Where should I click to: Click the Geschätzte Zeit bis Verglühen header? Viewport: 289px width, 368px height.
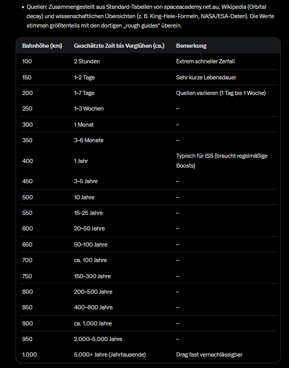(119, 46)
